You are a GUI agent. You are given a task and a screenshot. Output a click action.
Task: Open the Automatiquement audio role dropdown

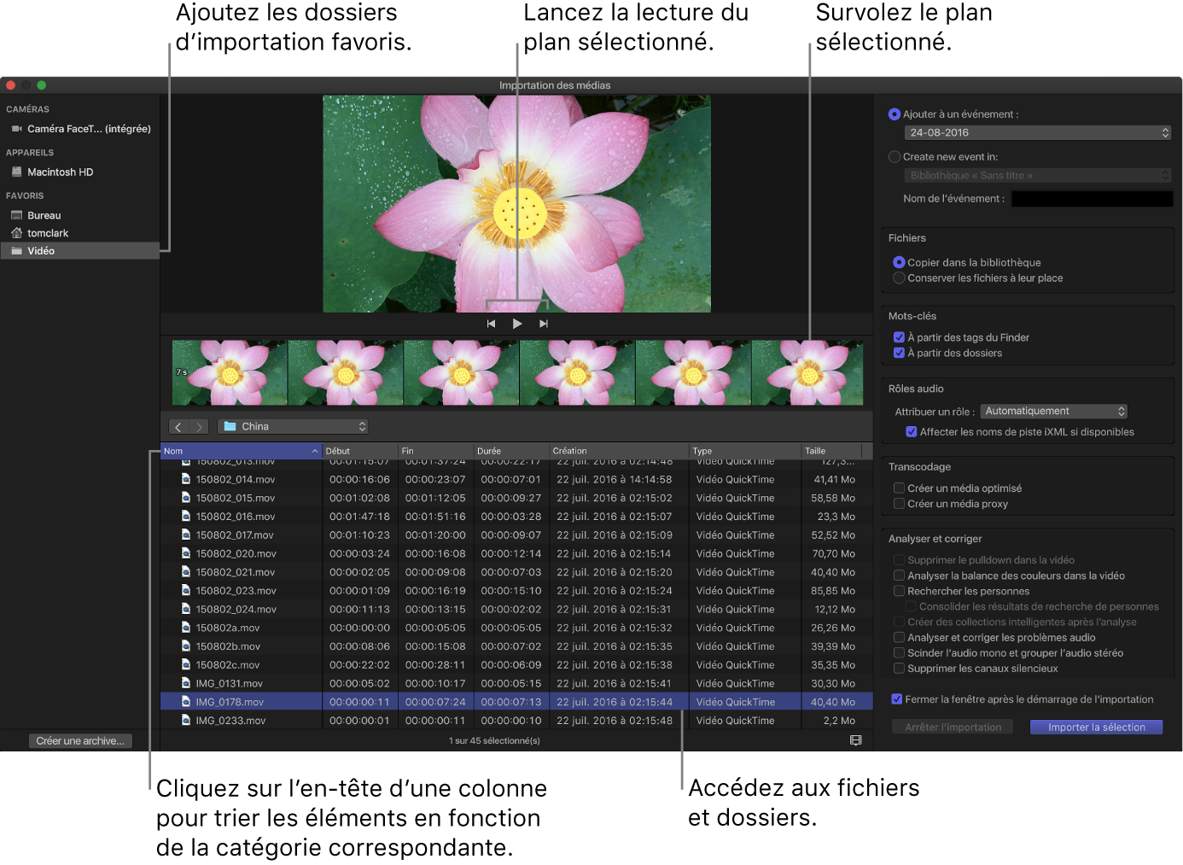[x=1053, y=411]
